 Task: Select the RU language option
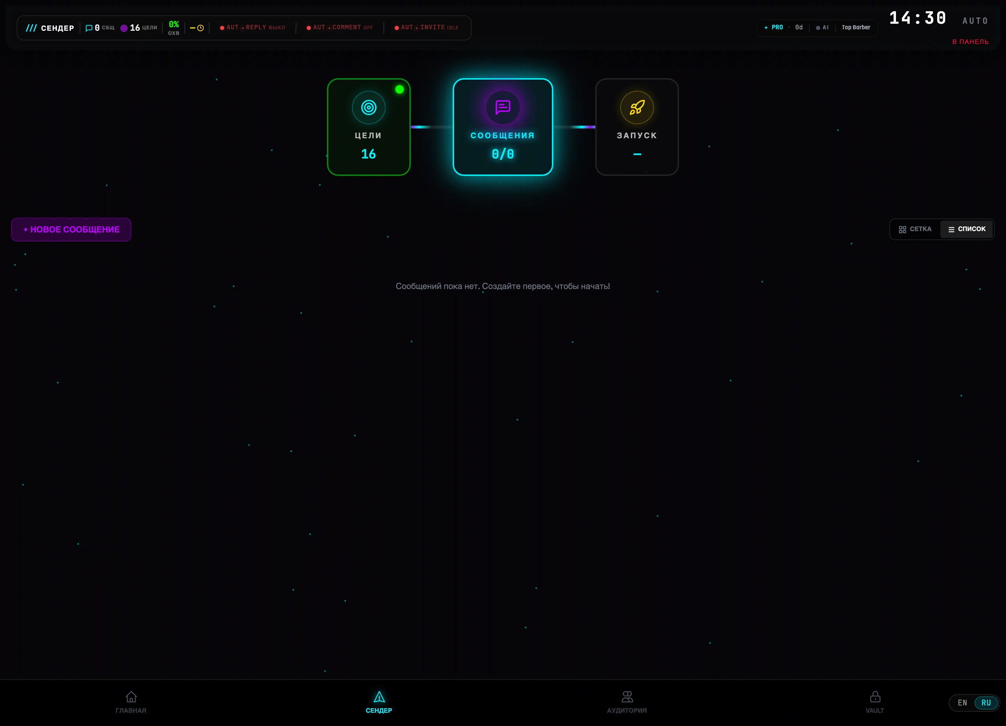pos(986,703)
